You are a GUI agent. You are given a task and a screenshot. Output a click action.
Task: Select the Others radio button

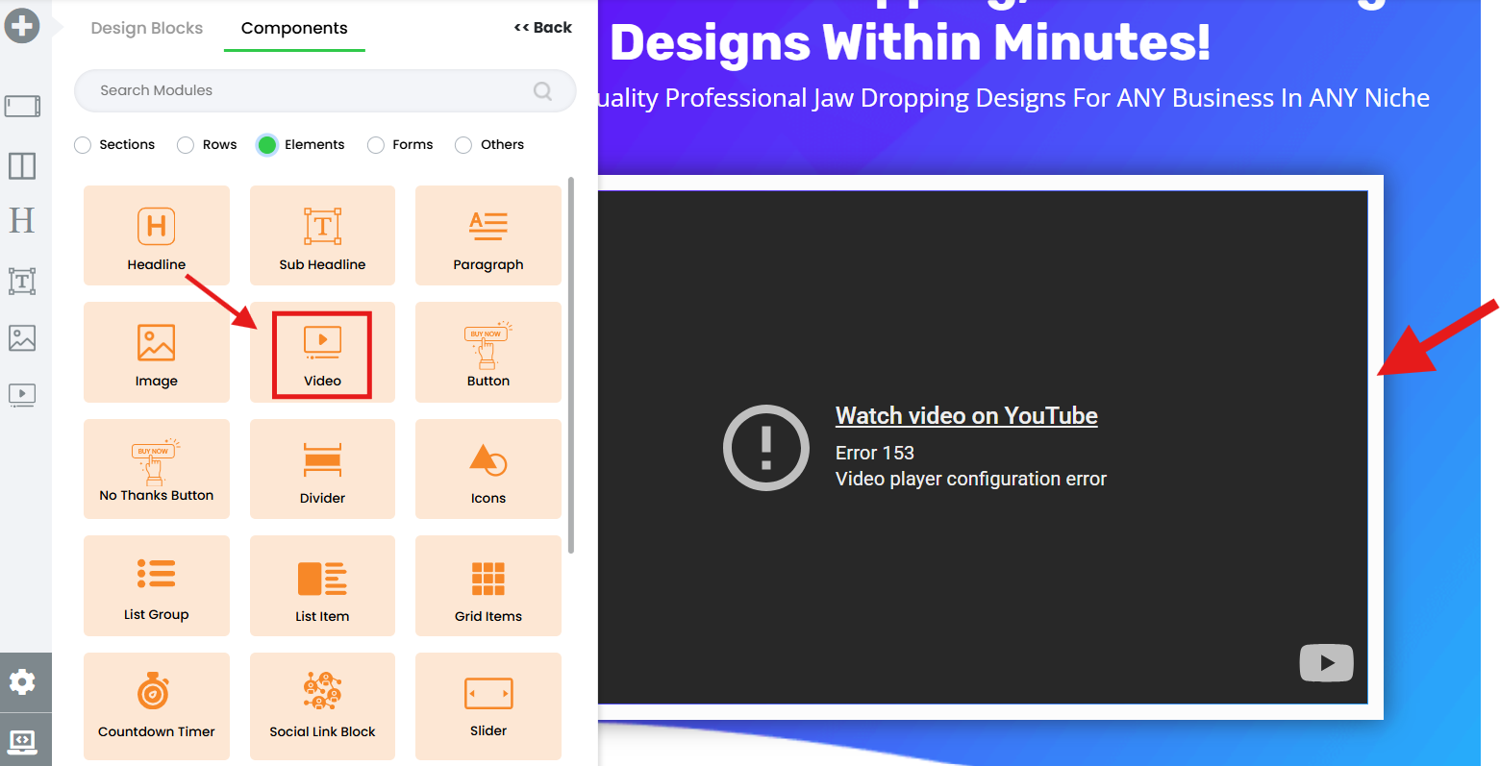[x=463, y=145]
